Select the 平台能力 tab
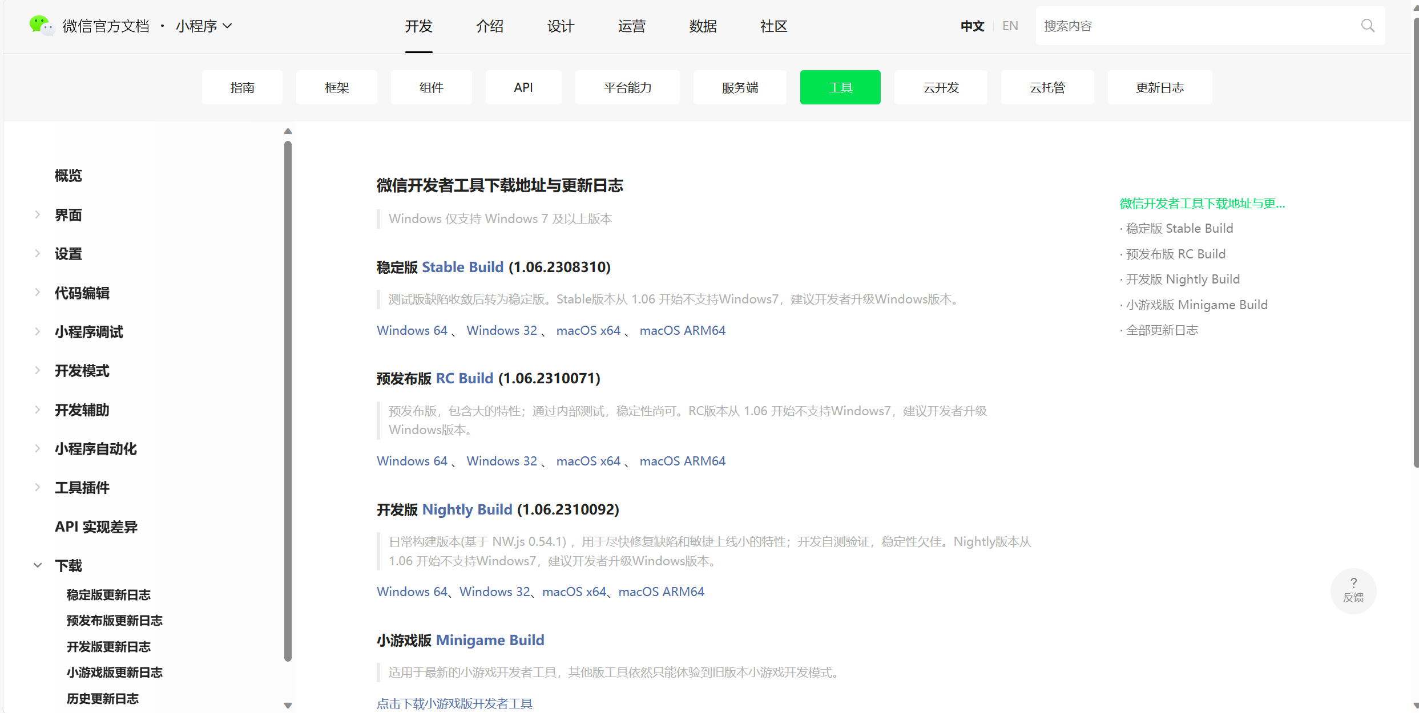 pyautogui.click(x=627, y=87)
